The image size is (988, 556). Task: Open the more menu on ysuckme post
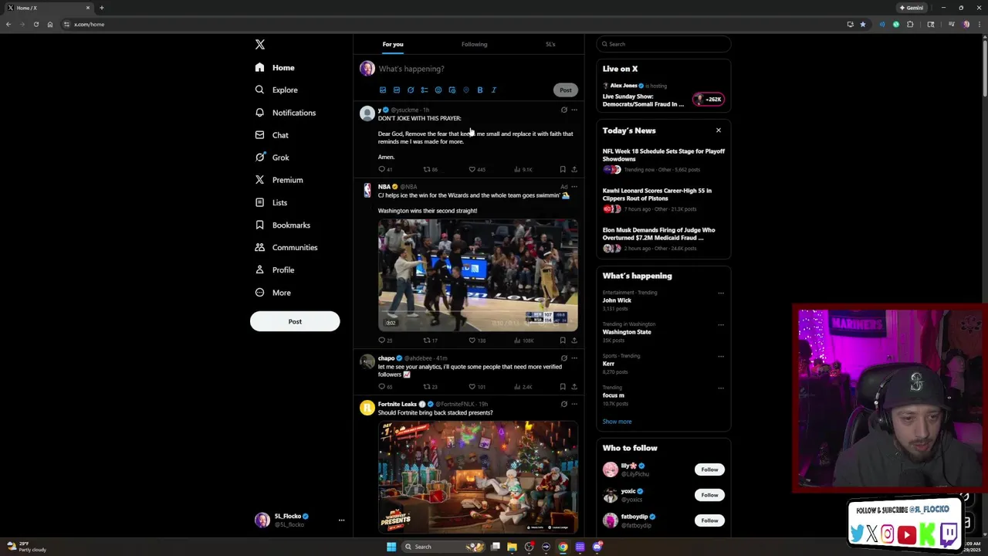click(x=574, y=110)
